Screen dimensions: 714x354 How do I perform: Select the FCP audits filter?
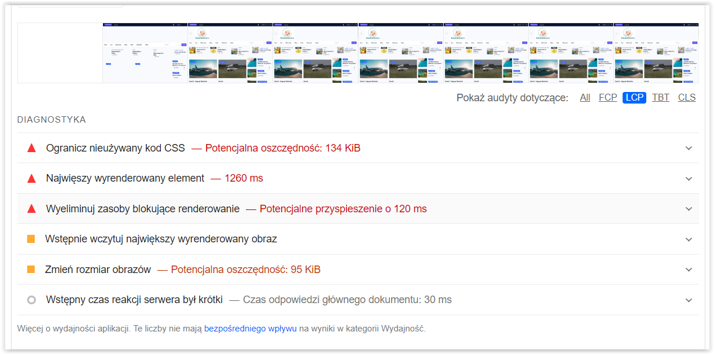(608, 97)
